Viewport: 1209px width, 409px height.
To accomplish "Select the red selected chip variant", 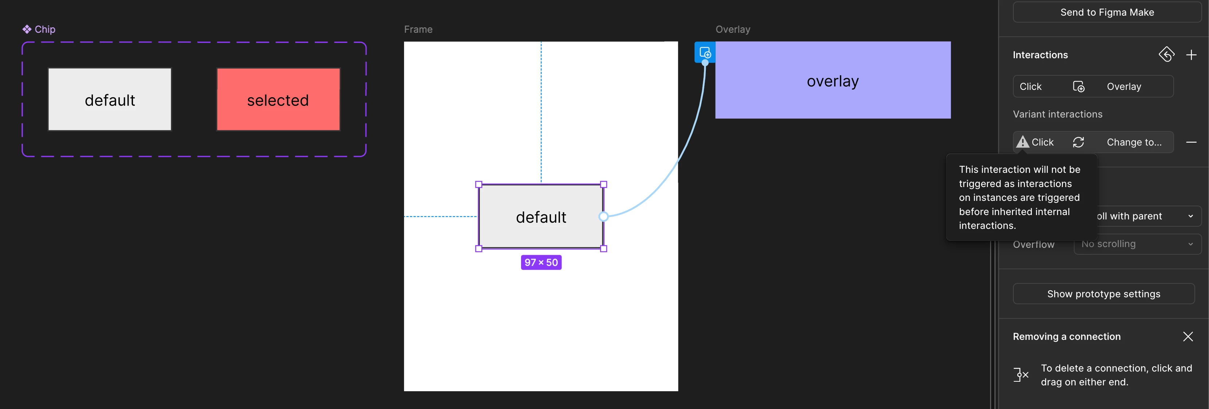I will pyautogui.click(x=278, y=100).
